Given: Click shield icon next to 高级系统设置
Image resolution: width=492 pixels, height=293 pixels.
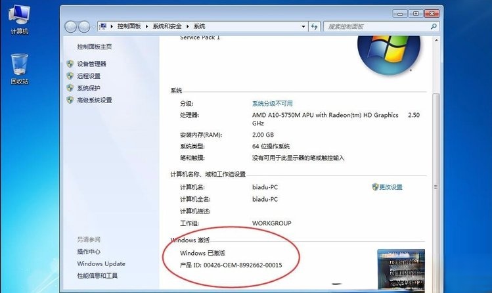Looking at the screenshot, I should click(70, 100).
